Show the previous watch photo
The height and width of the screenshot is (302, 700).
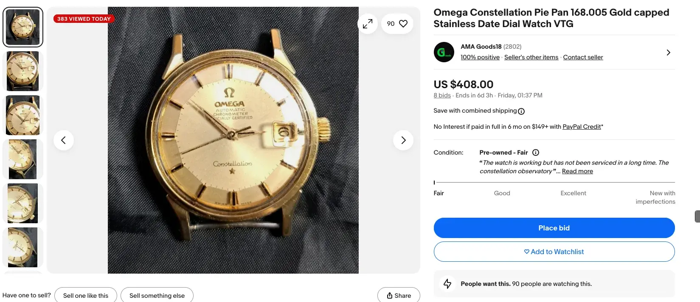[64, 140]
